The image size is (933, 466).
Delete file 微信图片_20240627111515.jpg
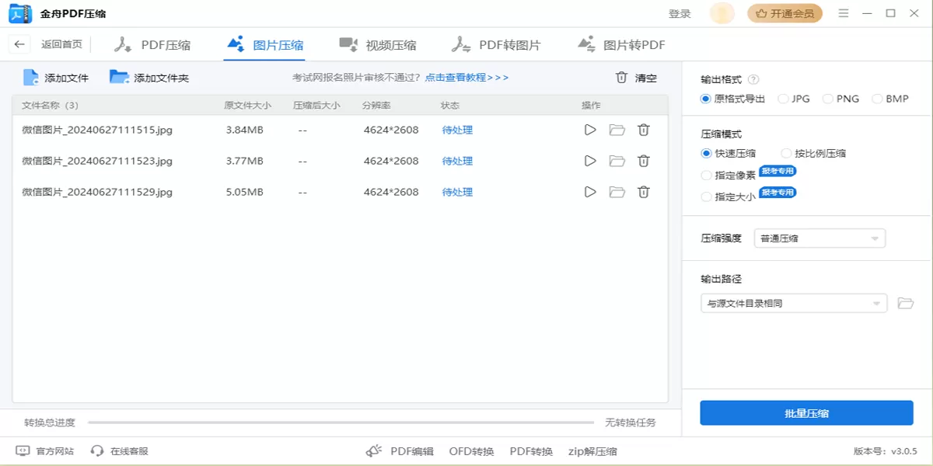tap(644, 130)
